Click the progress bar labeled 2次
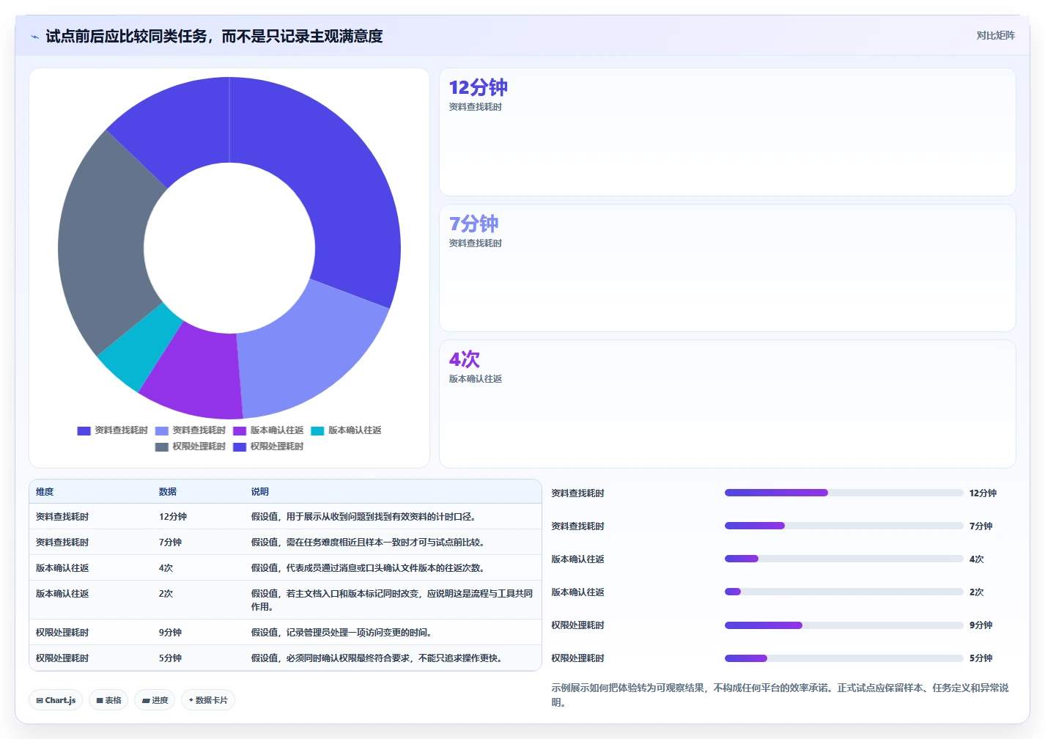The image size is (1045, 739). click(x=843, y=592)
